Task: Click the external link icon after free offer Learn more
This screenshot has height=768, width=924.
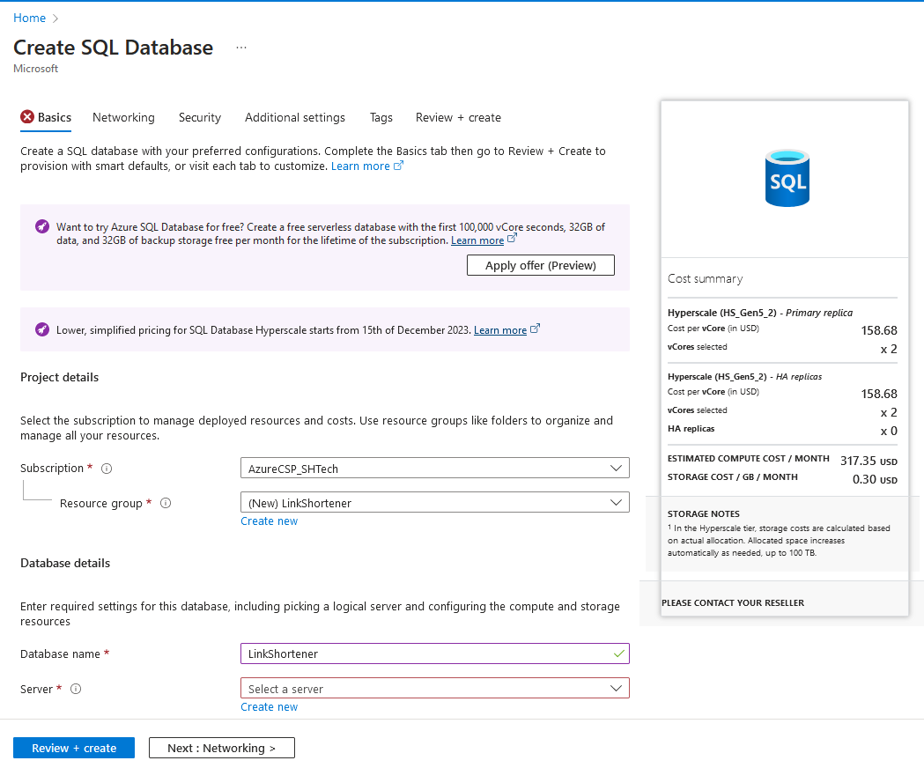Action: click(512, 240)
